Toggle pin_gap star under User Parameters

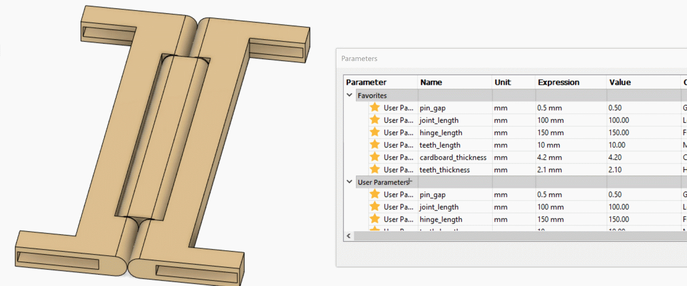(x=374, y=194)
